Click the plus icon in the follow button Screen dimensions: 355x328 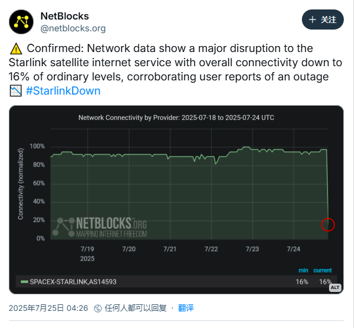click(x=313, y=20)
